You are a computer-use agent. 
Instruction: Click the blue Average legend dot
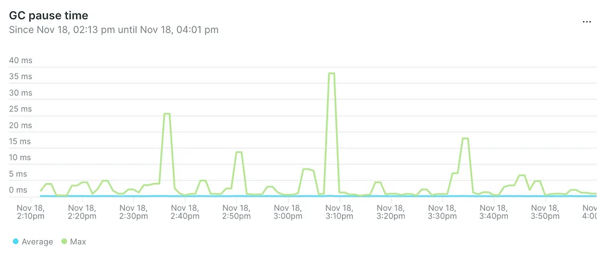(15, 242)
